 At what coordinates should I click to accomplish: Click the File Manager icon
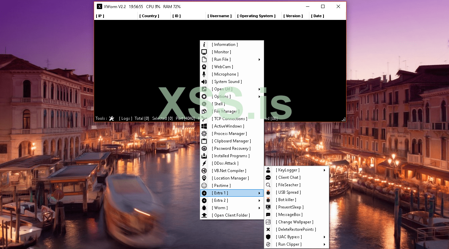pyautogui.click(x=204, y=111)
